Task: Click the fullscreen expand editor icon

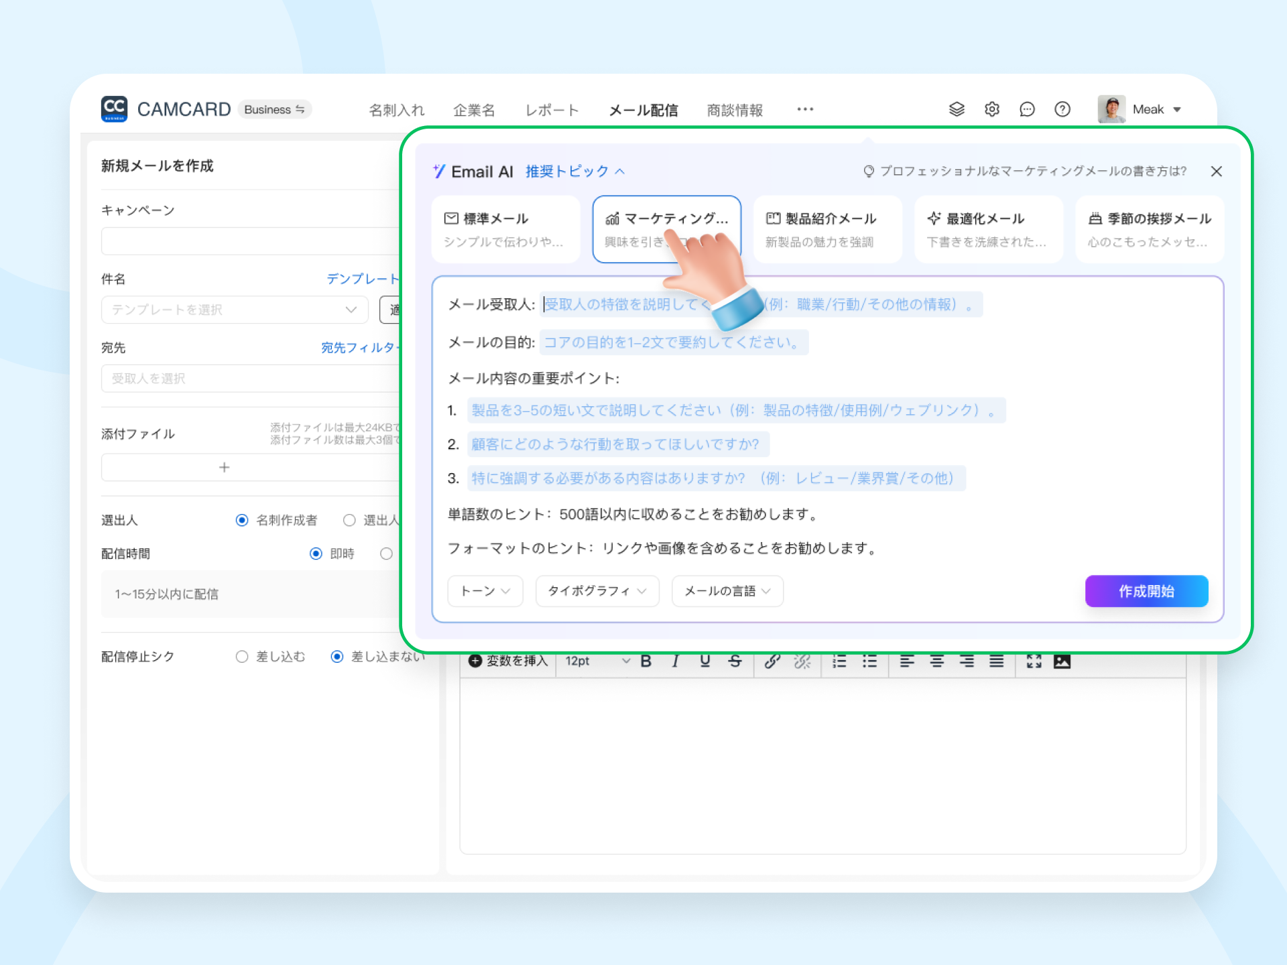Action: point(1034,661)
